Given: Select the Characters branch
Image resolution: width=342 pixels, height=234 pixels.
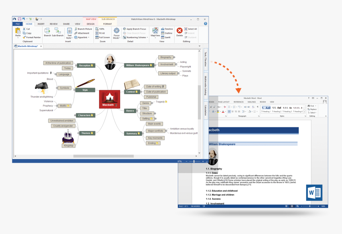Looking at the screenshot, I should (85, 115).
